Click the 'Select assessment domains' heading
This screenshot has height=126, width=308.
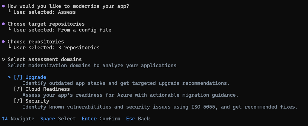coord(45,59)
